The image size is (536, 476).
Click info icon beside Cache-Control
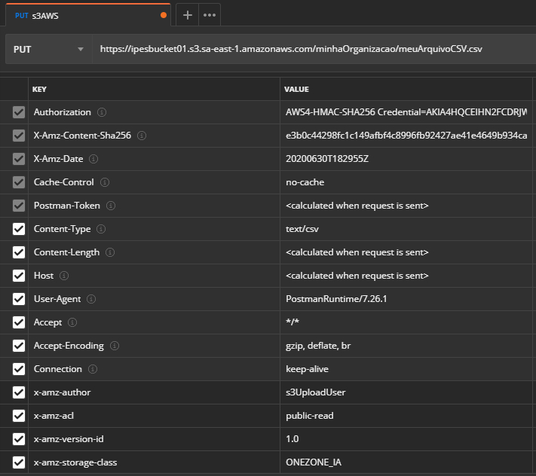click(x=105, y=182)
